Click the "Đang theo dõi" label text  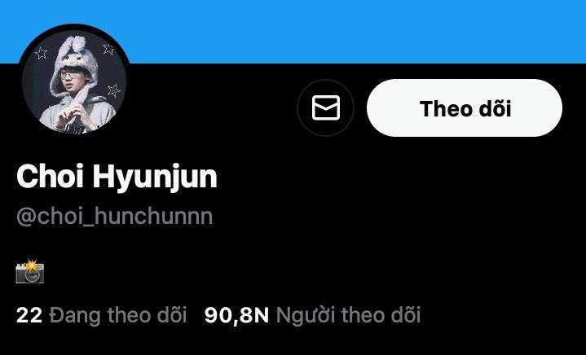118,315
